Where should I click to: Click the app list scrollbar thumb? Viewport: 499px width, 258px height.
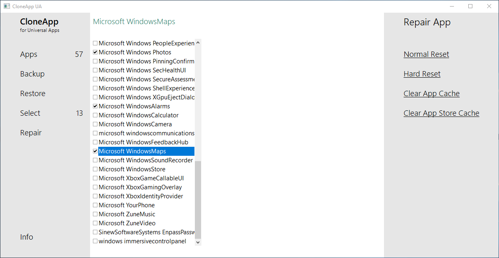(198, 200)
